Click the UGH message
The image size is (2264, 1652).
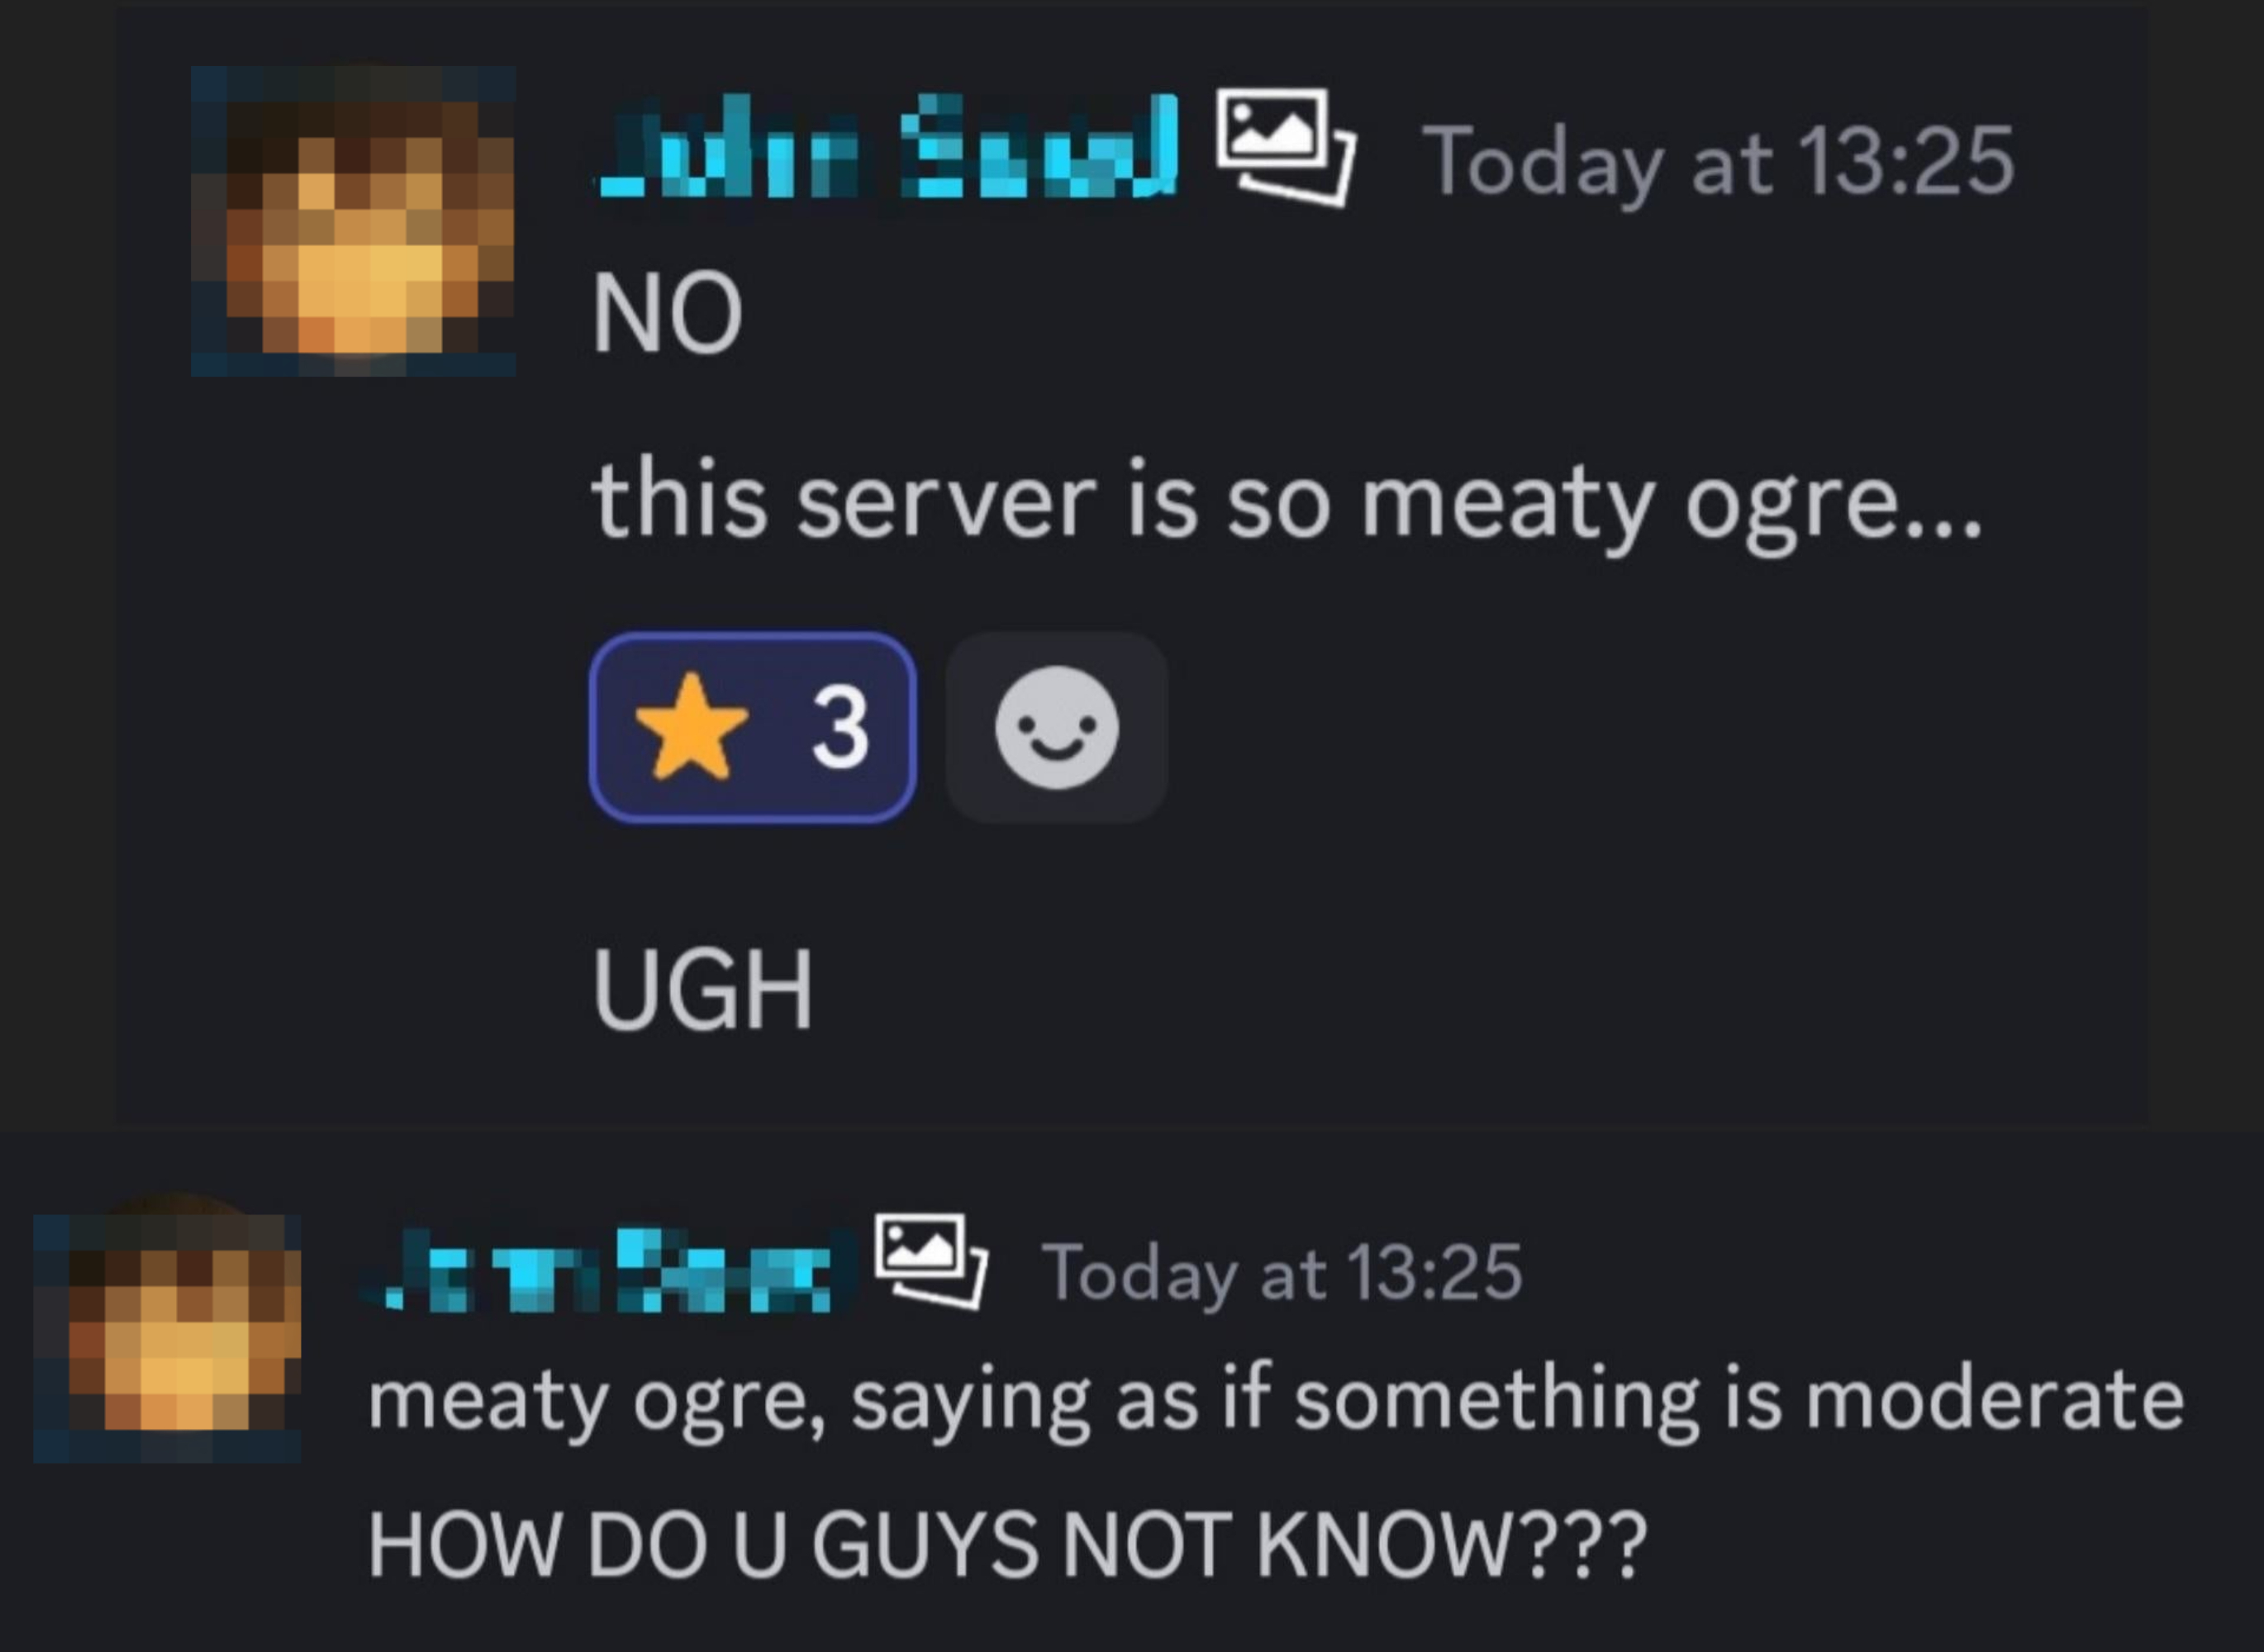tap(702, 989)
